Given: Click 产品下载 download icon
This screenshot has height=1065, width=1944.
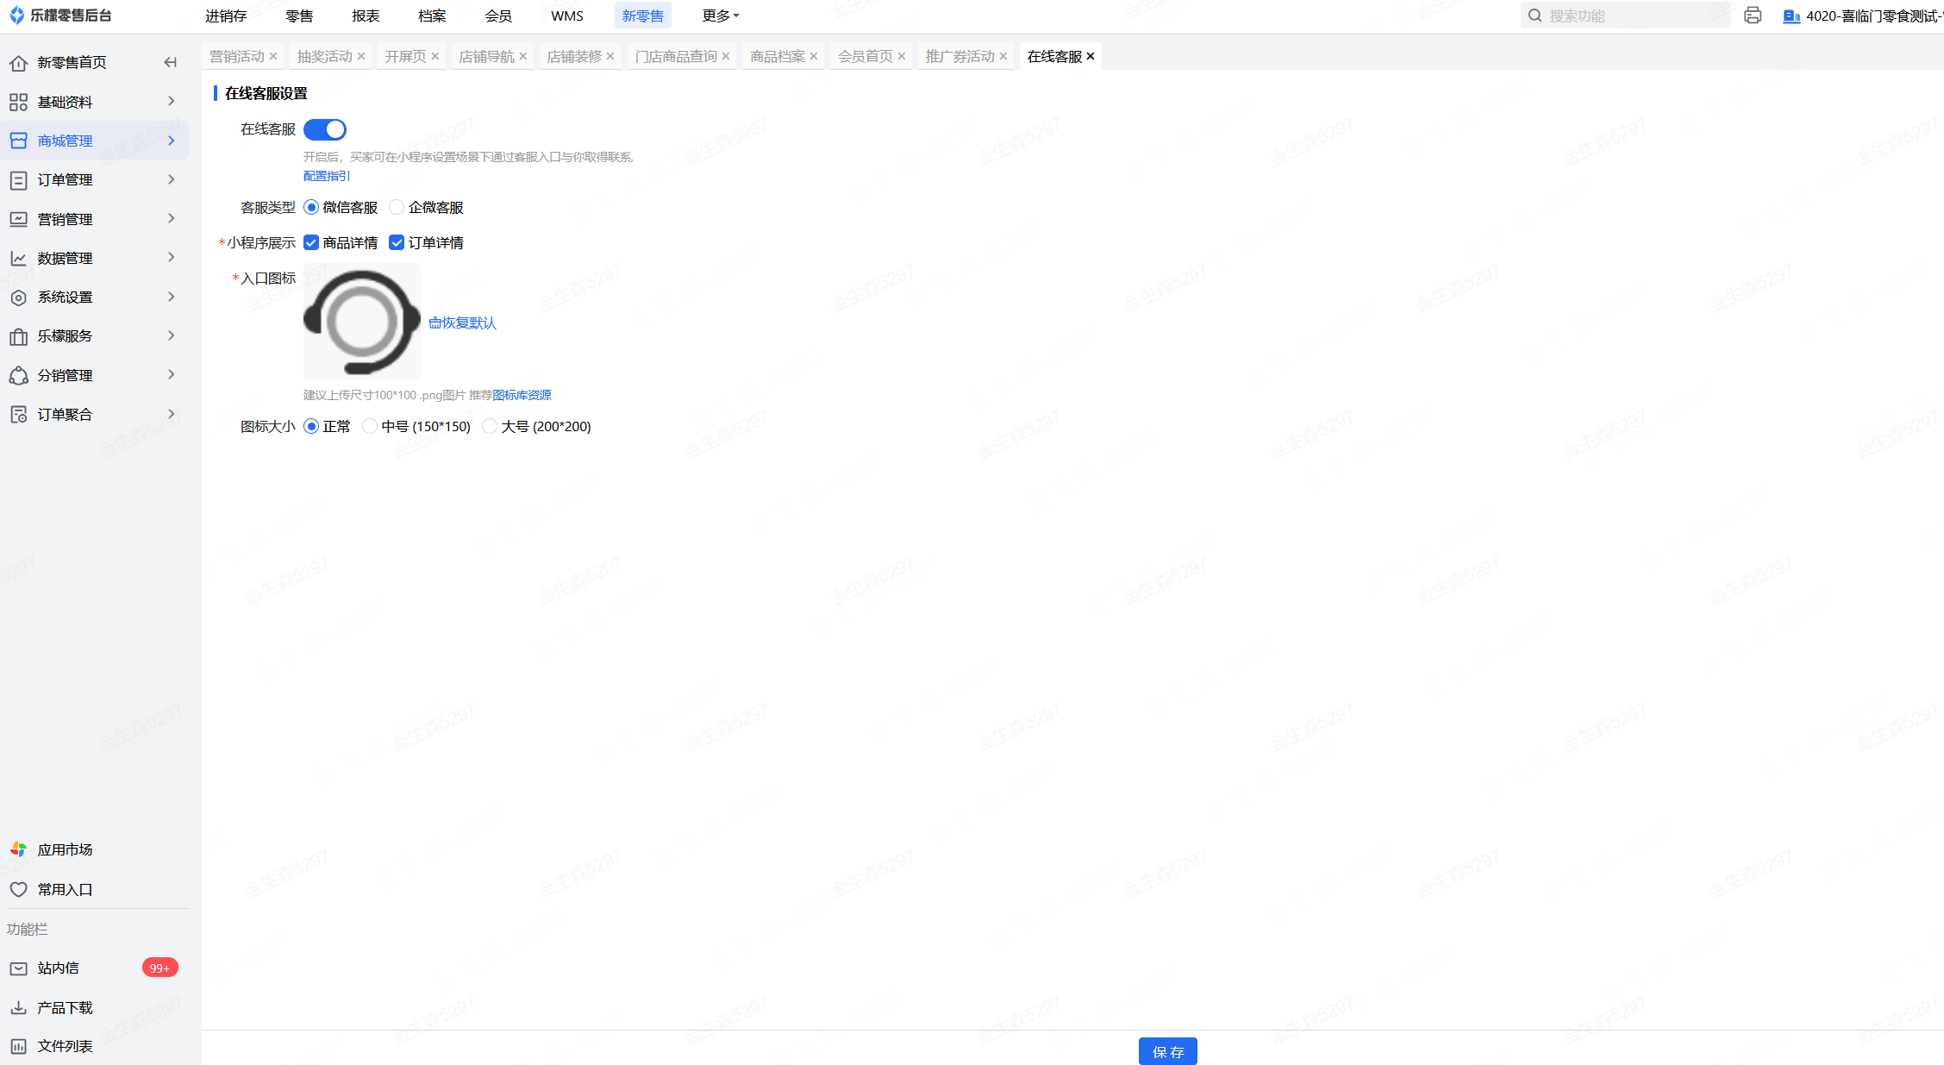Looking at the screenshot, I should tap(18, 1007).
